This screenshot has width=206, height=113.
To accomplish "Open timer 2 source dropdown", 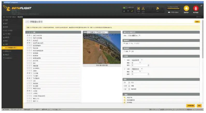I will point(137,69).
